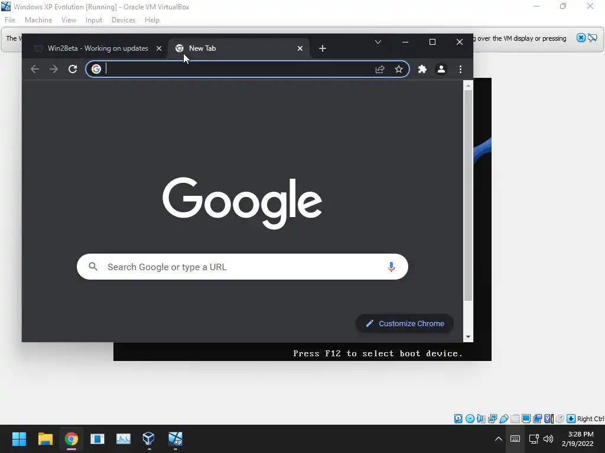Dismiss the VirtualBox notification with the blue X

pyautogui.click(x=581, y=38)
